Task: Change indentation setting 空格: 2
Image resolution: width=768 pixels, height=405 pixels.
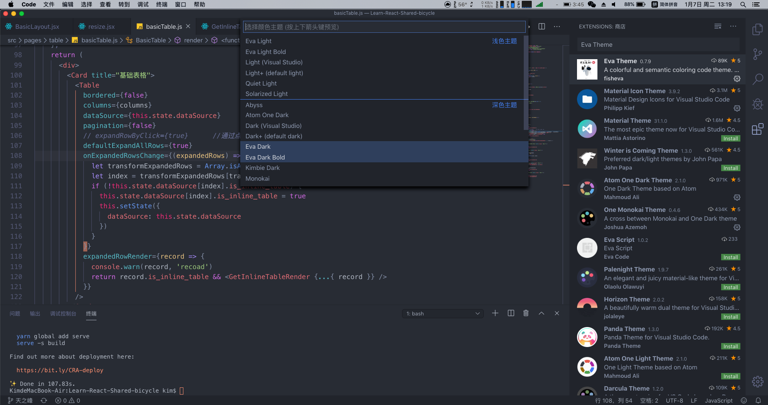Action: [649, 400]
